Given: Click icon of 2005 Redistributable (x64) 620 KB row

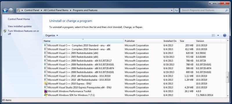Looking at the screenshot, I should tap(46, 53).
